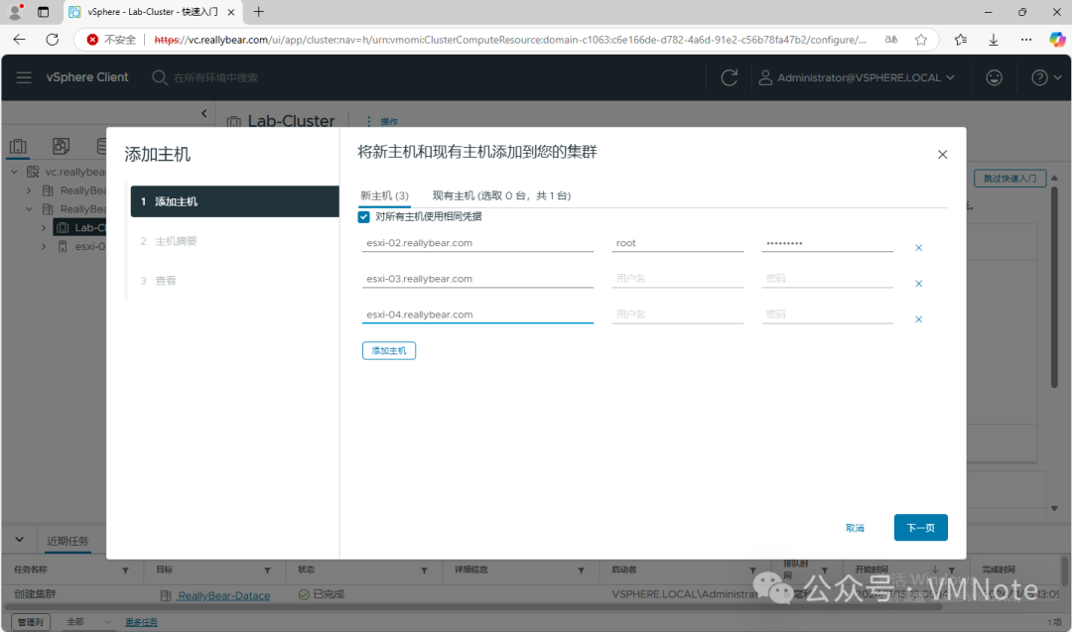Remove the esxi-03.reallybear.com host row
Viewport: 1072px width, 632px height.
918,283
